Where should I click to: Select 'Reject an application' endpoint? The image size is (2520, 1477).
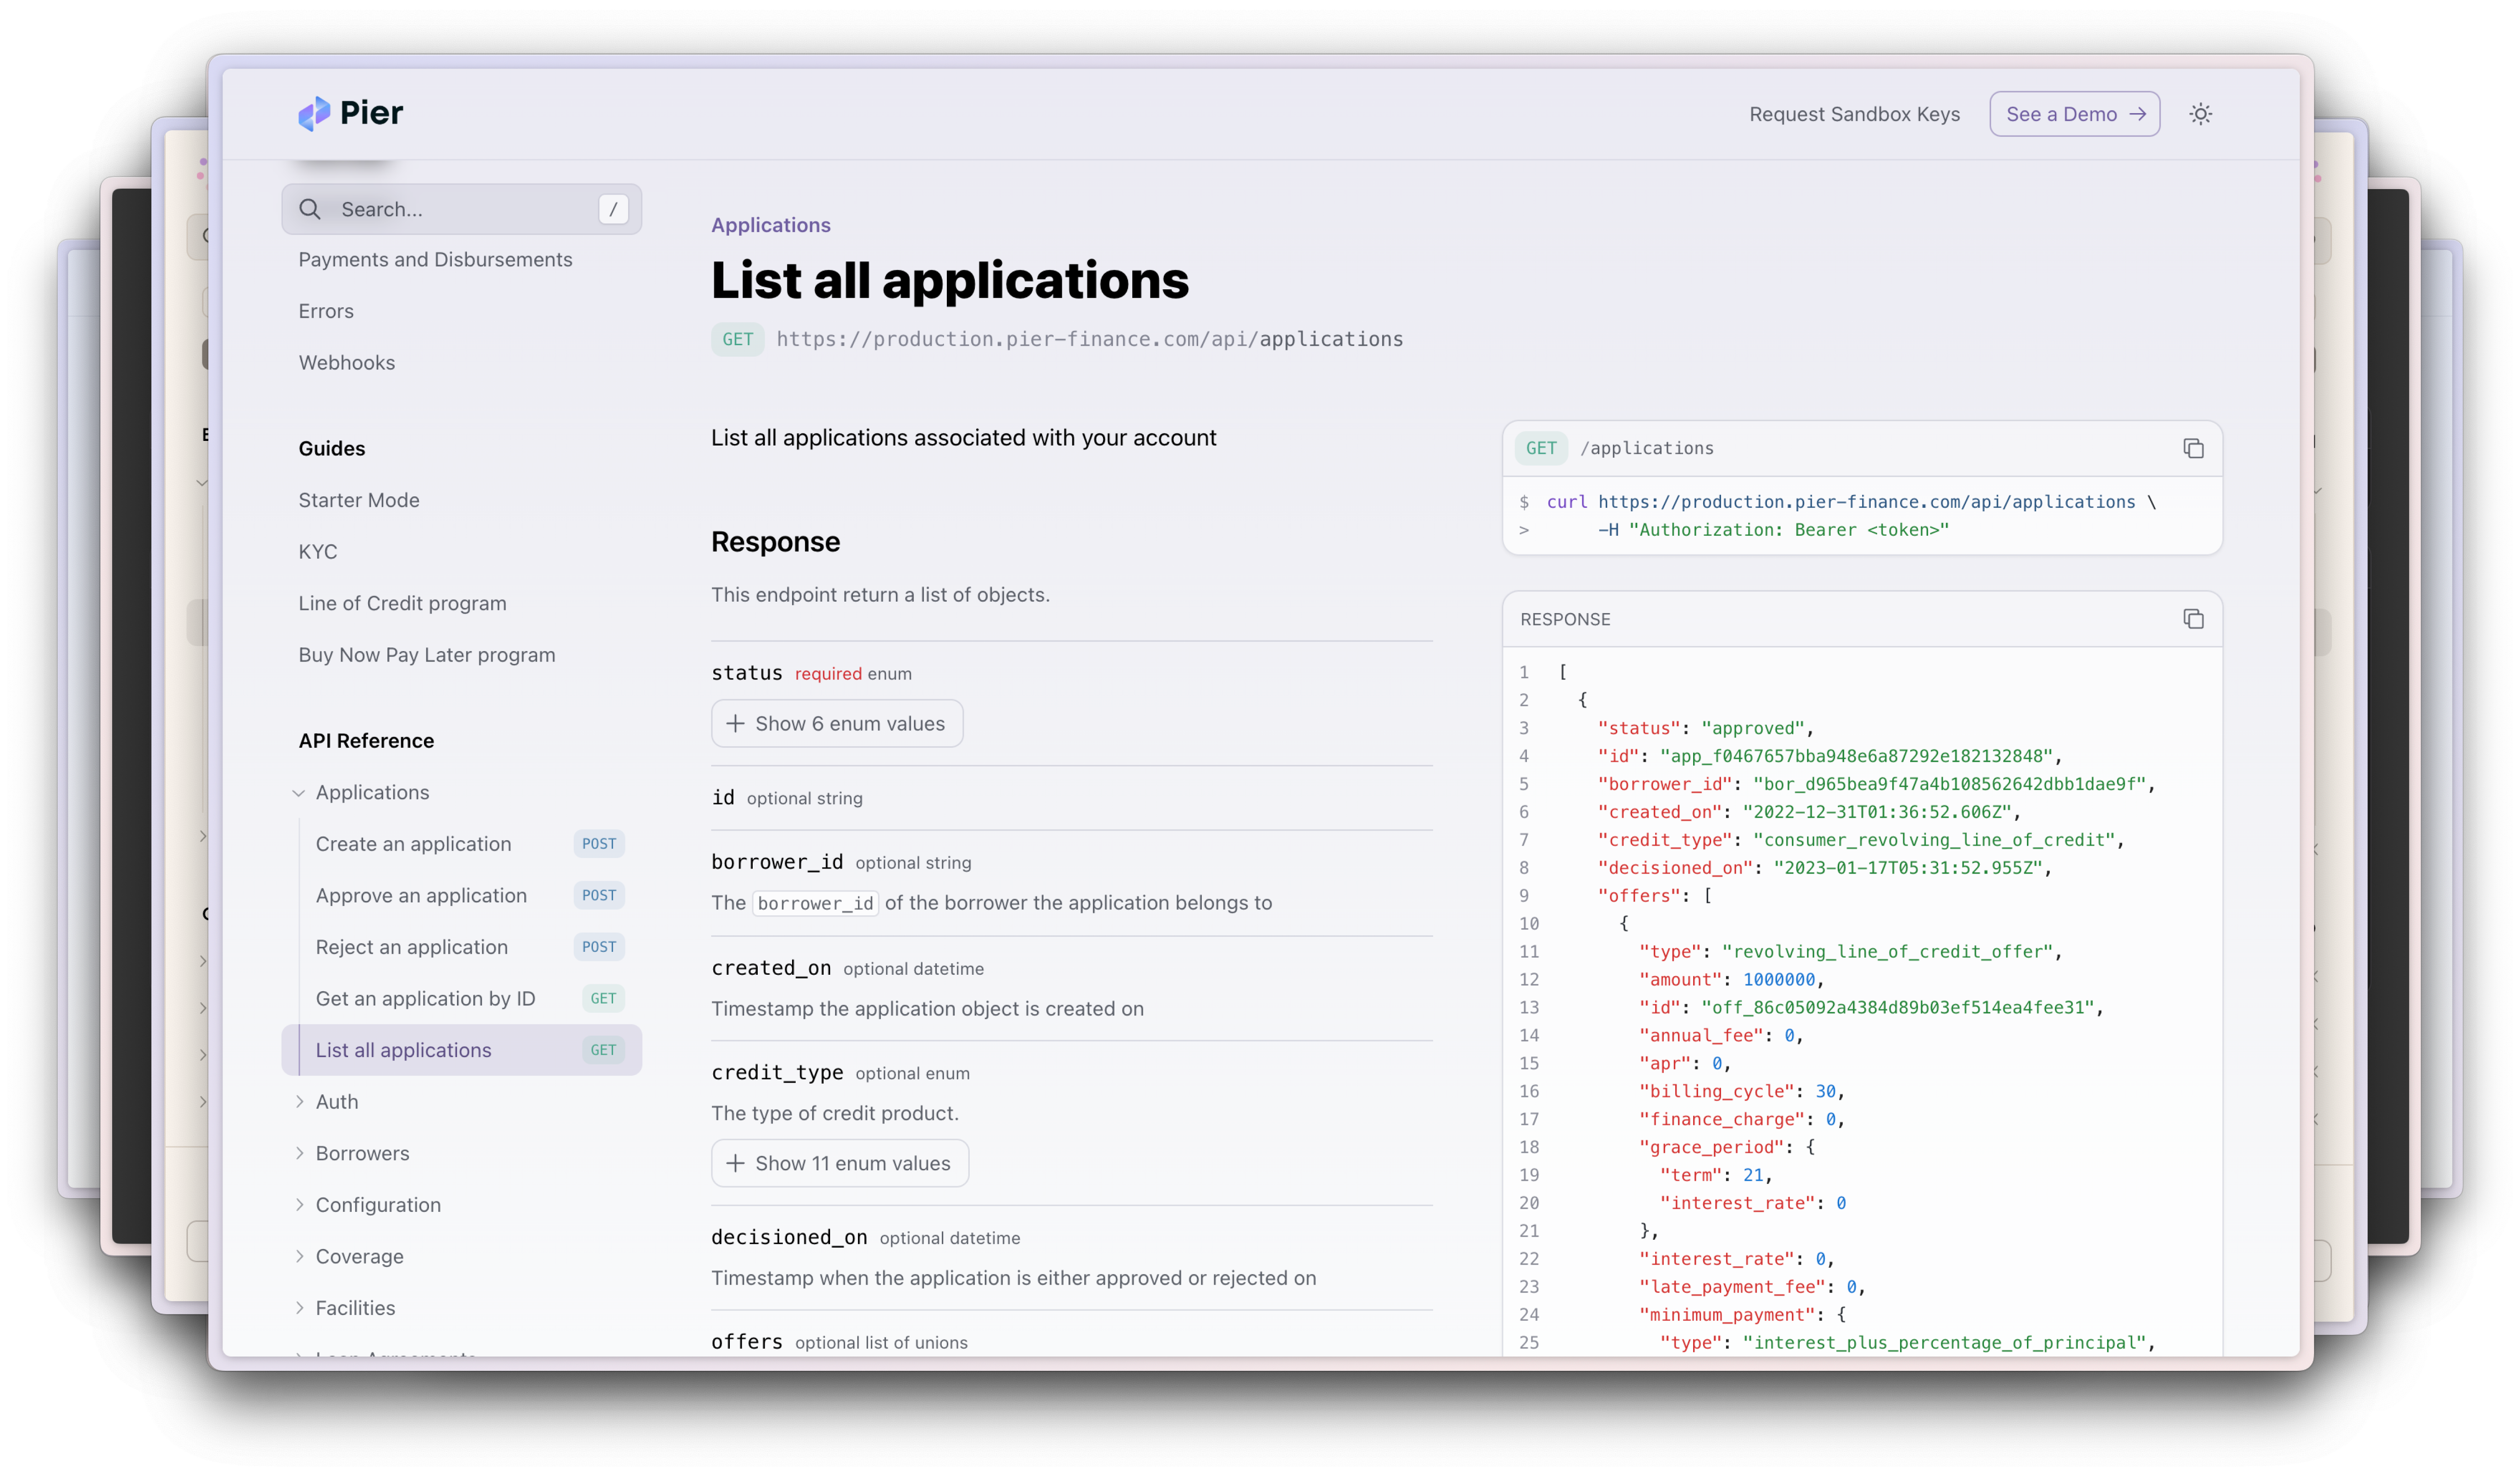point(411,946)
